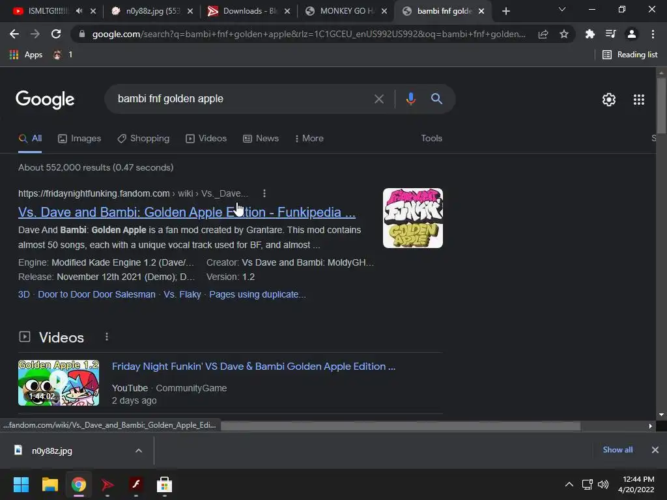Close the n0y88z.jpg tab
The image size is (667, 500).
(190, 11)
